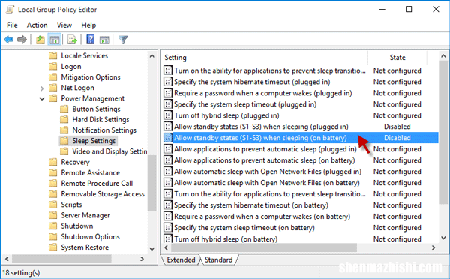
Task: Select Allow standby states (S1-S3) when sleeping (on battery)
Action: pyautogui.click(x=260, y=138)
